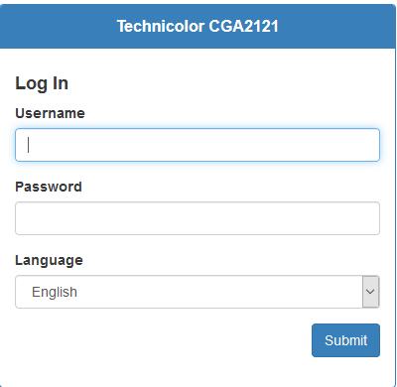Image resolution: width=397 pixels, height=387 pixels.
Task: Open the Language dropdown showing English
Action: [198, 292]
